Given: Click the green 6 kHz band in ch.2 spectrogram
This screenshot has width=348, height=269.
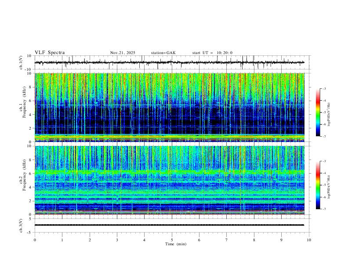Looking at the screenshot, I should pyautogui.click(x=169, y=172).
